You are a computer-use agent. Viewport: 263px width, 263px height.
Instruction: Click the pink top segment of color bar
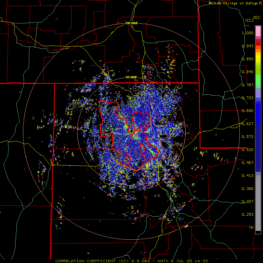tap(258, 31)
